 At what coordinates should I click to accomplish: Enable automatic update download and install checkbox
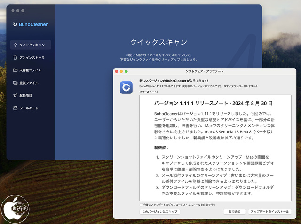pos(141,205)
